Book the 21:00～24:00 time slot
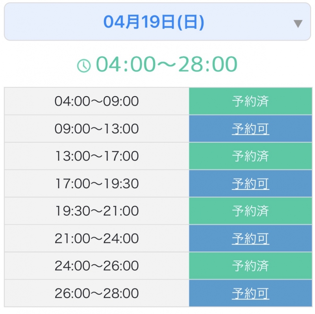The width and height of the screenshot is (315, 314). click(251, 238)
